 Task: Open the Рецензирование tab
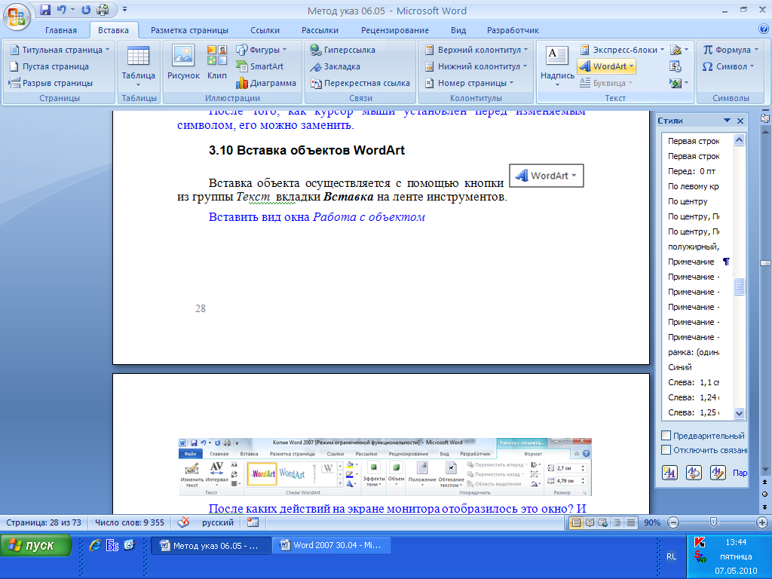pyautogui.click(x=395, y=30)
